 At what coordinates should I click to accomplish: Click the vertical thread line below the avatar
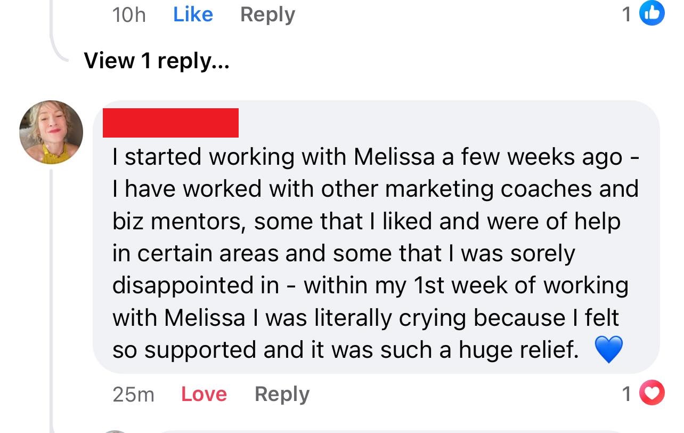(52, 293)
